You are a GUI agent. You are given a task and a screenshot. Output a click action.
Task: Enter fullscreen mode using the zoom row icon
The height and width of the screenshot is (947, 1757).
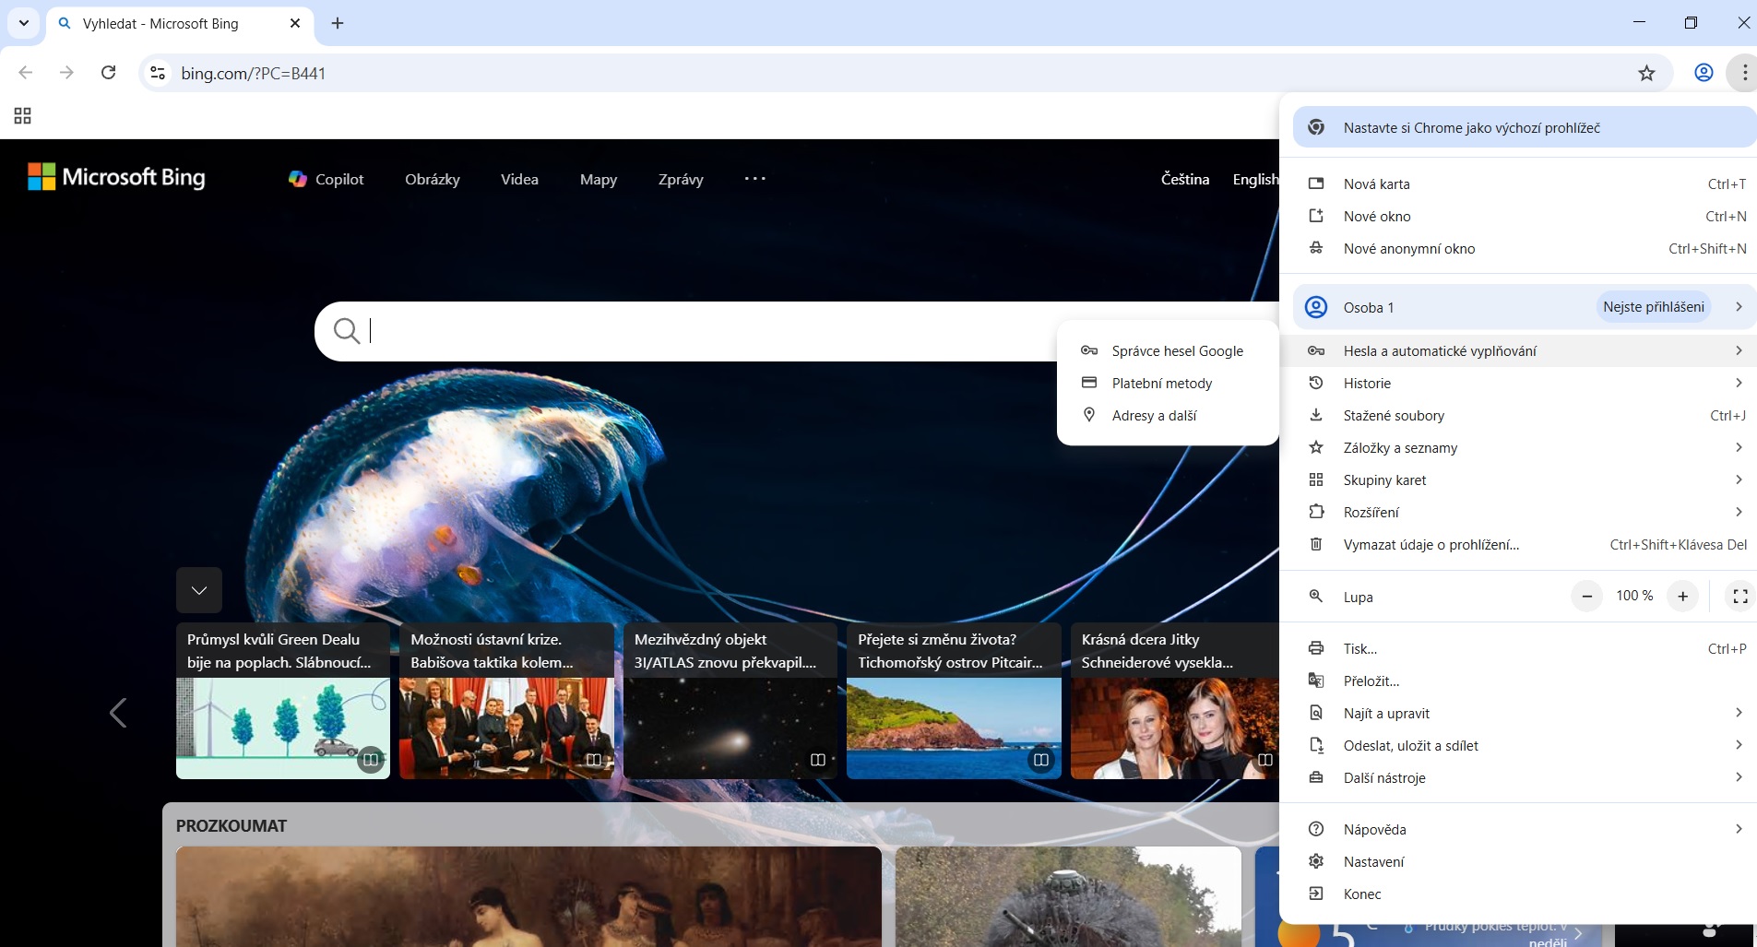1739,597
